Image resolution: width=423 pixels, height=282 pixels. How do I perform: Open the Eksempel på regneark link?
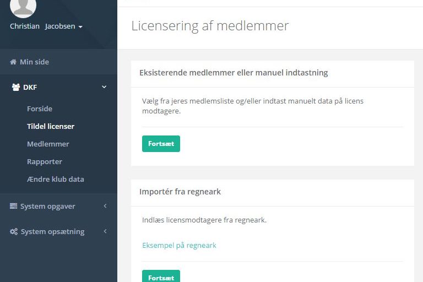tap(179, 245)
